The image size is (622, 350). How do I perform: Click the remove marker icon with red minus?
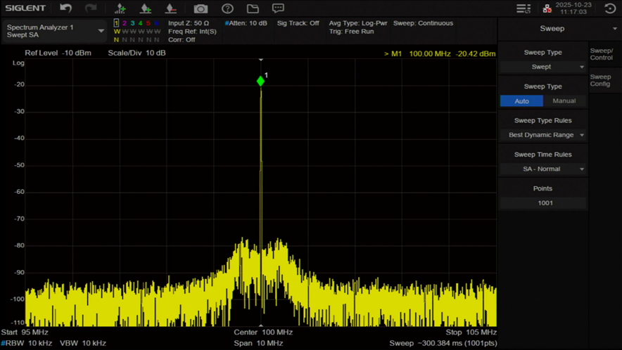coord(171,8)
